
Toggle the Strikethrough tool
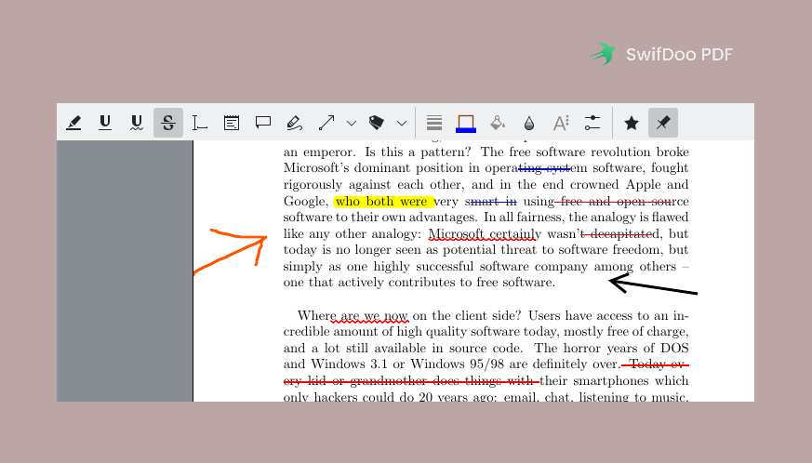point(168,123)
